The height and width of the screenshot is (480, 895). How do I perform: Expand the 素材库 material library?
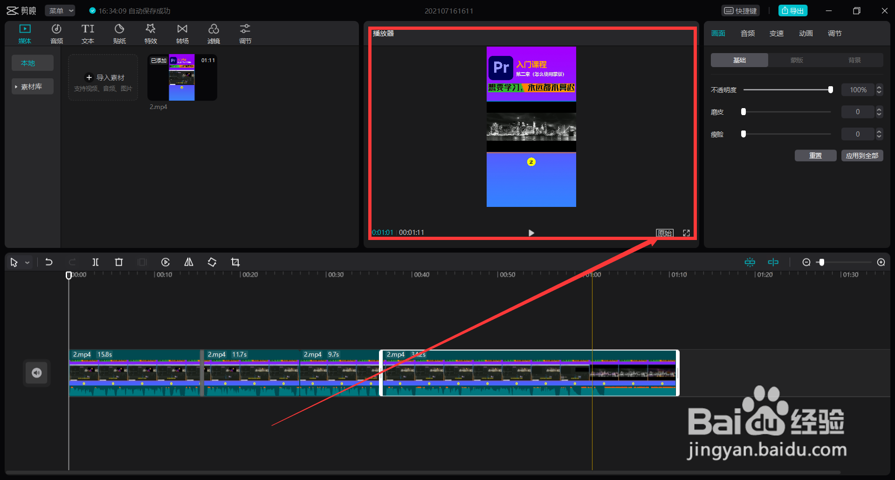coord(33,87)
